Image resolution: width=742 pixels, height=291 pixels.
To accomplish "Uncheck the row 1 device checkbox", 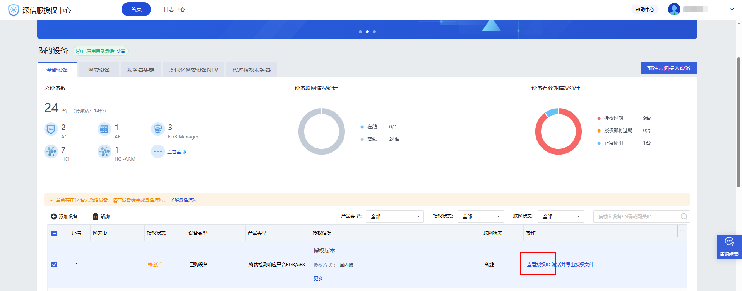I will point(54,265).
